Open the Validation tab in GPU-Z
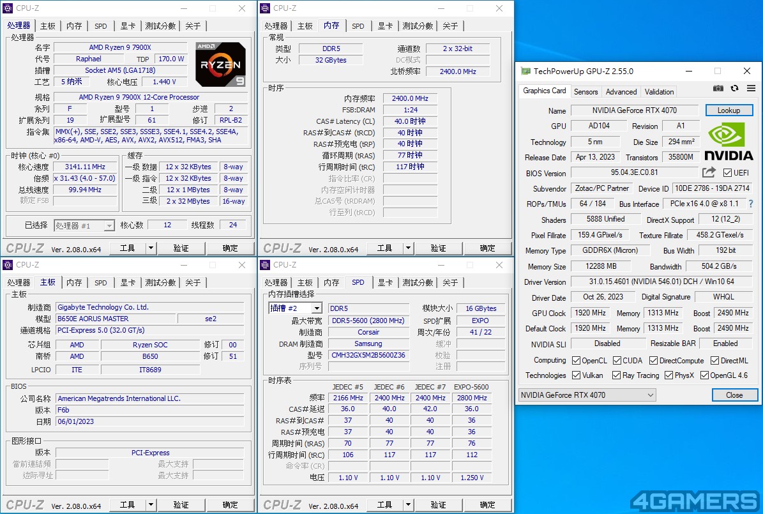This screenshot has width=763, height=514. (x=660, y=91)
